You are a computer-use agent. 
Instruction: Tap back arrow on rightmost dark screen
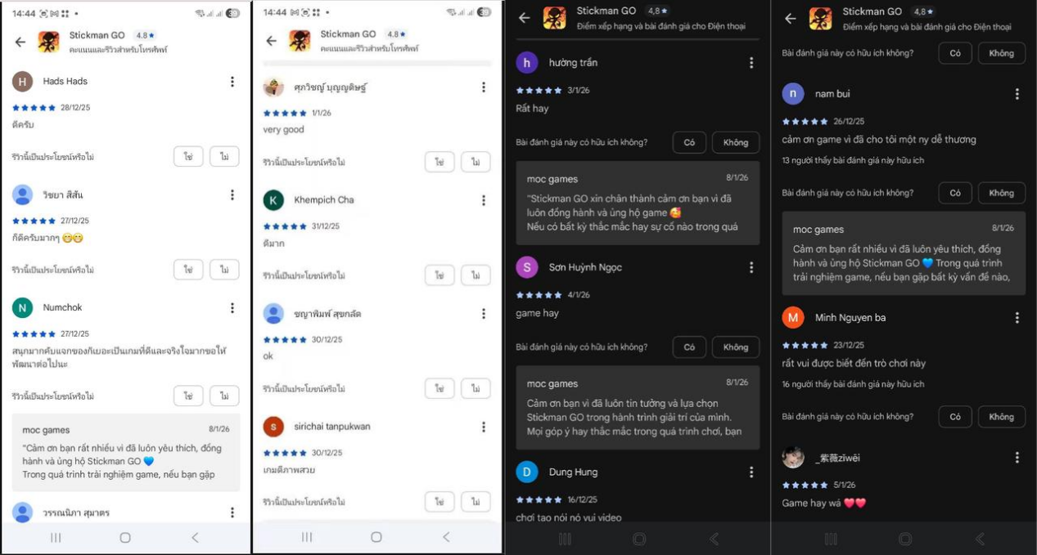click(791, 18)
